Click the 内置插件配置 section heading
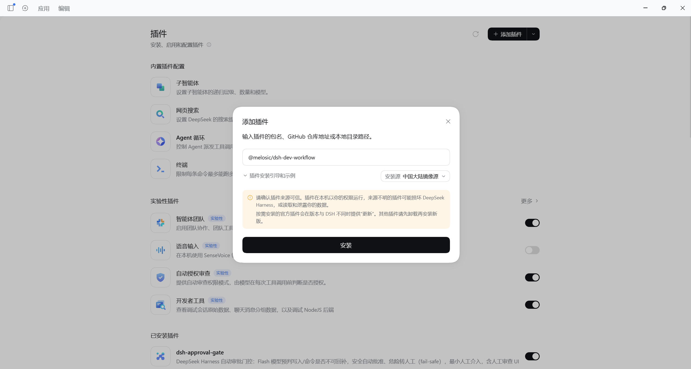Screen dimensions: 691x369 168,66
